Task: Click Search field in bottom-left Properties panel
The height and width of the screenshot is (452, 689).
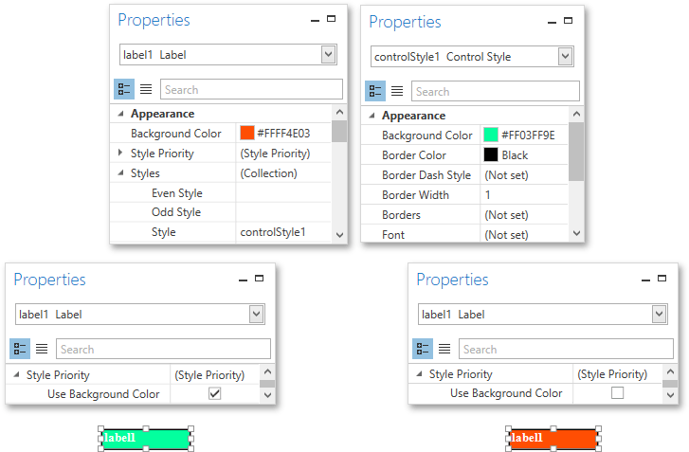Action: point(163,349)
